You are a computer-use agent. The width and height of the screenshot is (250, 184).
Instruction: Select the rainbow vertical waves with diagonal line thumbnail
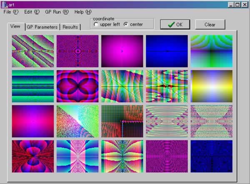pos(122,86)
